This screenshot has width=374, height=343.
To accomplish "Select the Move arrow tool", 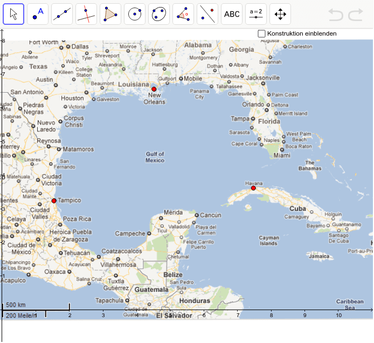I will point(13,14).
